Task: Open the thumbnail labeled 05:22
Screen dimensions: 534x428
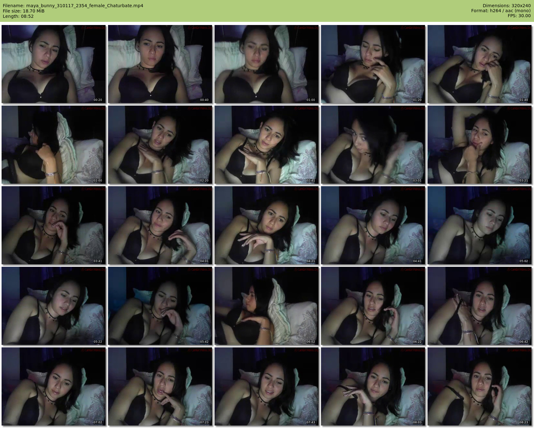Action: (54, 306)
